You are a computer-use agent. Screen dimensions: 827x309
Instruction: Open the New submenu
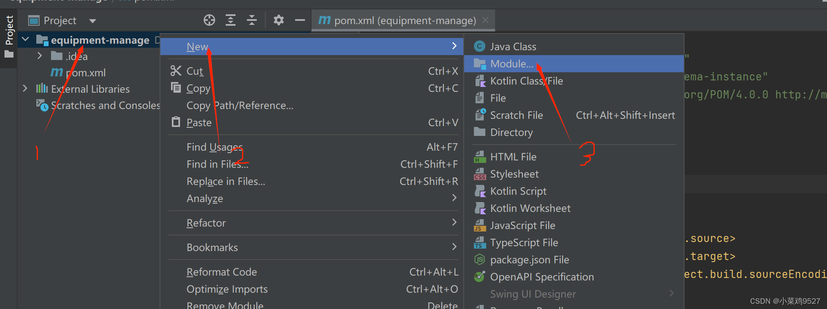pyautogui.click(x=311, y=47)
